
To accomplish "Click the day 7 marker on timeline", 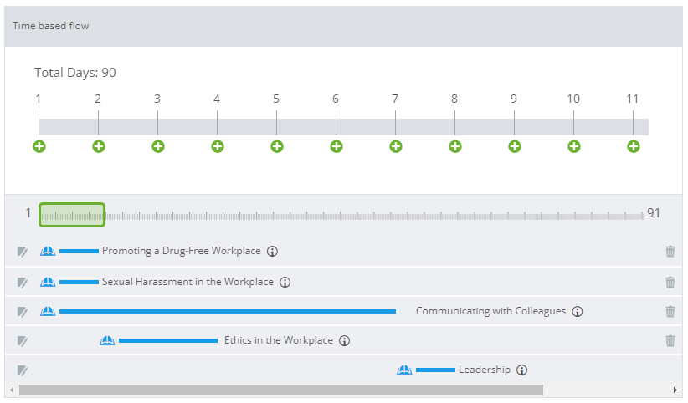I will tap(395, 99).
